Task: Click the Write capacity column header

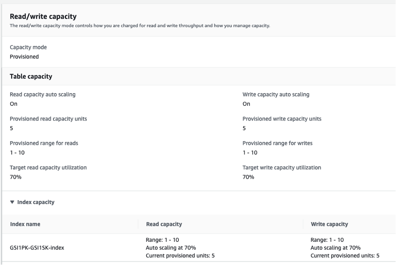Action: [x=329, y=224]
